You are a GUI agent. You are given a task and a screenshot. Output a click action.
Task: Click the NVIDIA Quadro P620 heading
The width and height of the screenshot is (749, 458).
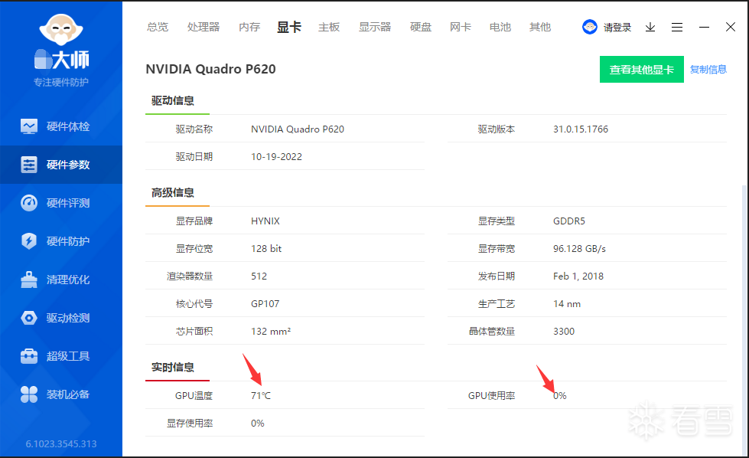(210, 69)
